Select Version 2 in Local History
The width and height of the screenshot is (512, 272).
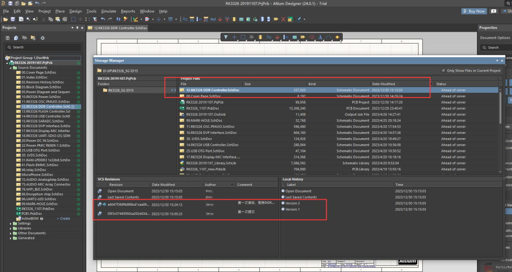(293, 203)
